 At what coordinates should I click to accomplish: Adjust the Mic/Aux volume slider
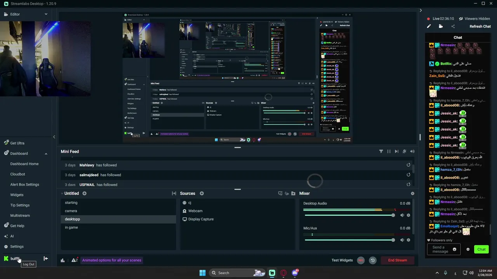(349, 240)
